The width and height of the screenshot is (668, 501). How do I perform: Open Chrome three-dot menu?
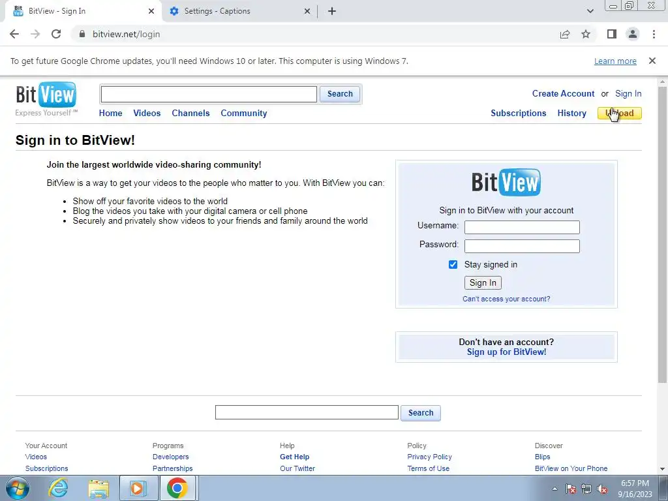[654, 34]
